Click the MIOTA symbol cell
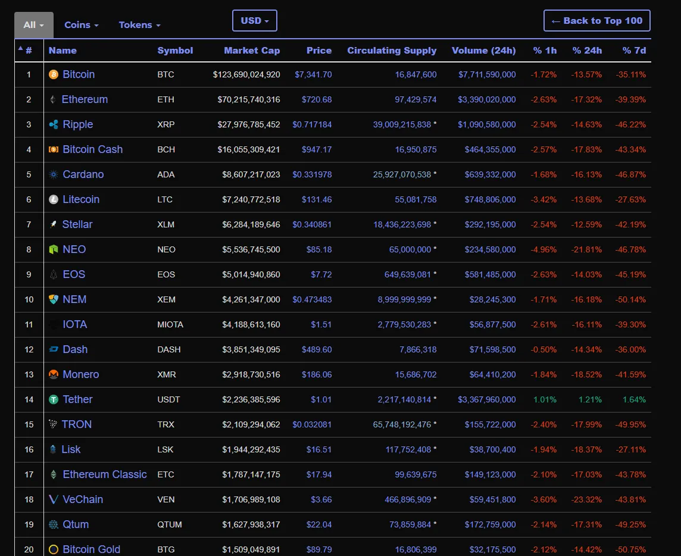The height and width of the screenshot is (556, 681). [170, 324]
